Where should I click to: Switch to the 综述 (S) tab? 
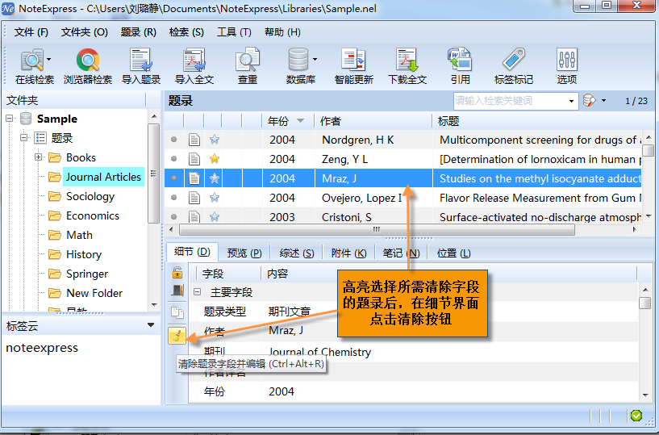pos(297,253)
